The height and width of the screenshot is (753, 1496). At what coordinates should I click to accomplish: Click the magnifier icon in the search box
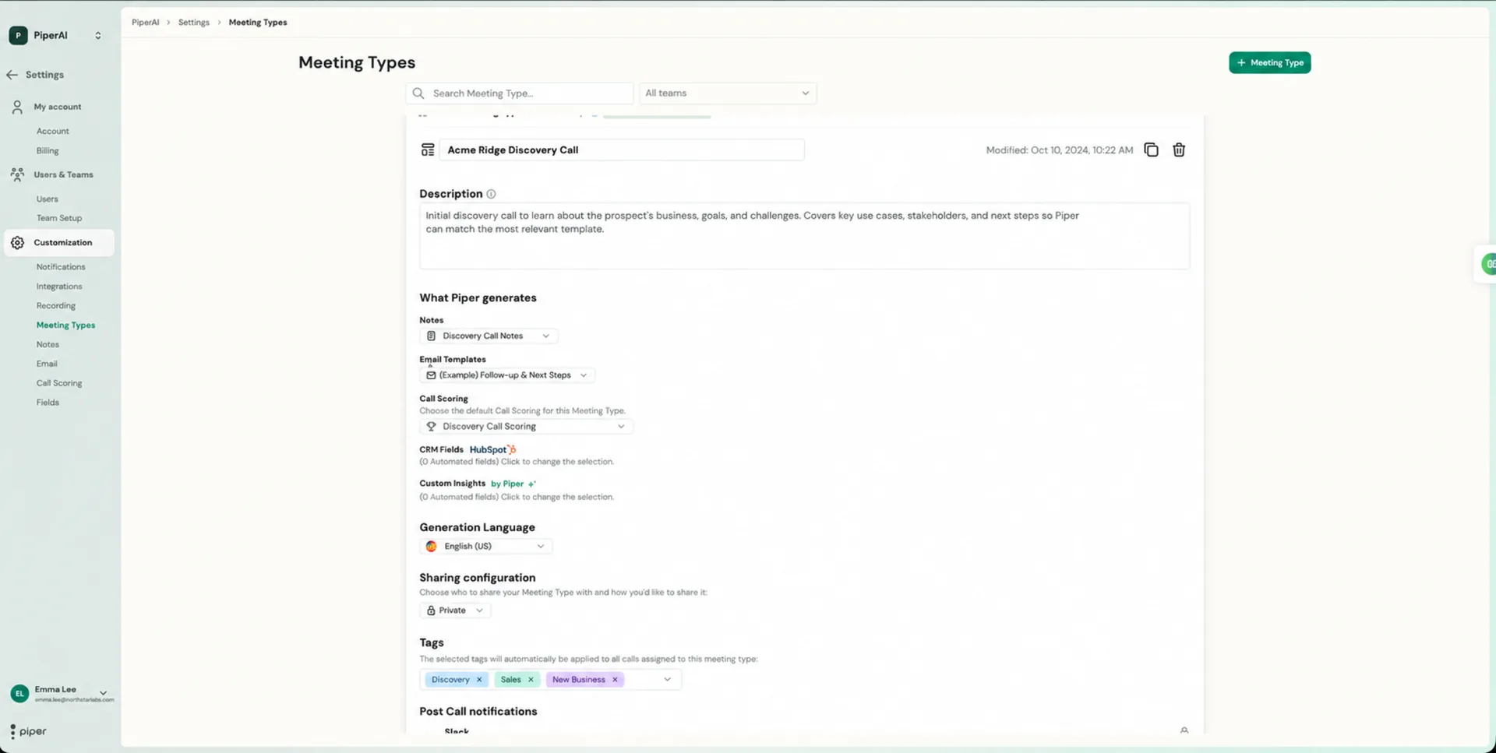[418, 93]
